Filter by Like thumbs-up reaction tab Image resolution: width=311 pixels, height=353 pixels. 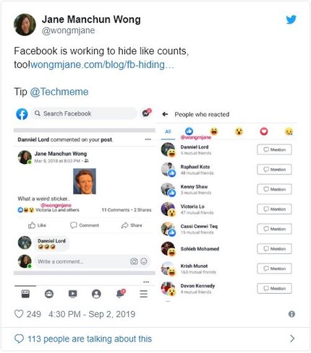(x=189, y=131)
